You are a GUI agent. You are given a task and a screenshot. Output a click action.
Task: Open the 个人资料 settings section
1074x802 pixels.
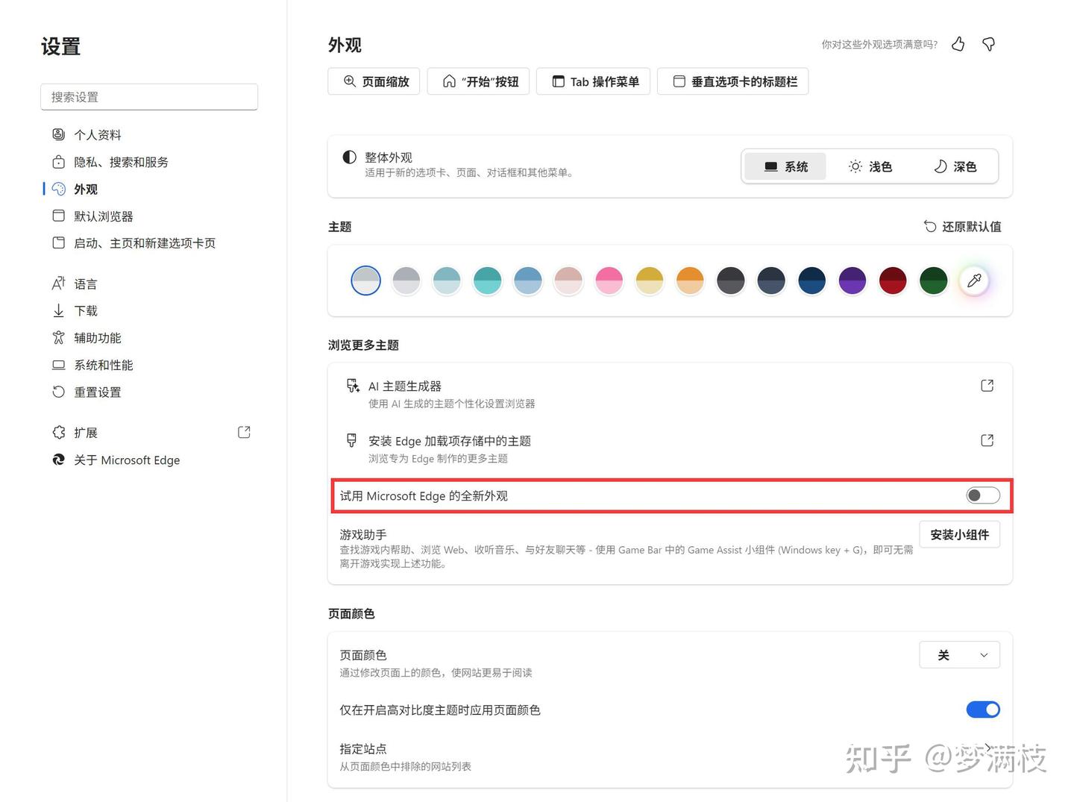point(98,134)
